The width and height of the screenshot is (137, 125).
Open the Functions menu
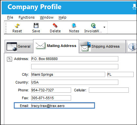pos(27,17)
